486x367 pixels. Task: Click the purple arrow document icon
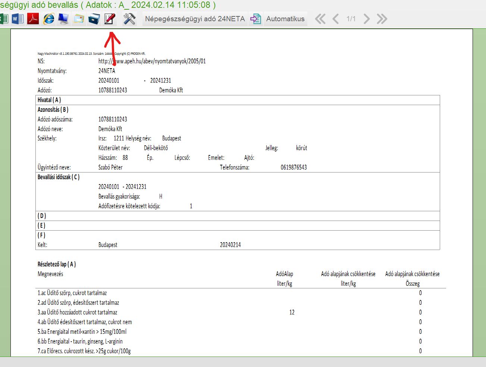[255, 19]
